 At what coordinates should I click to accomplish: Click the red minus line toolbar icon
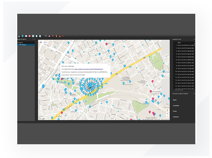coord(63,36)
